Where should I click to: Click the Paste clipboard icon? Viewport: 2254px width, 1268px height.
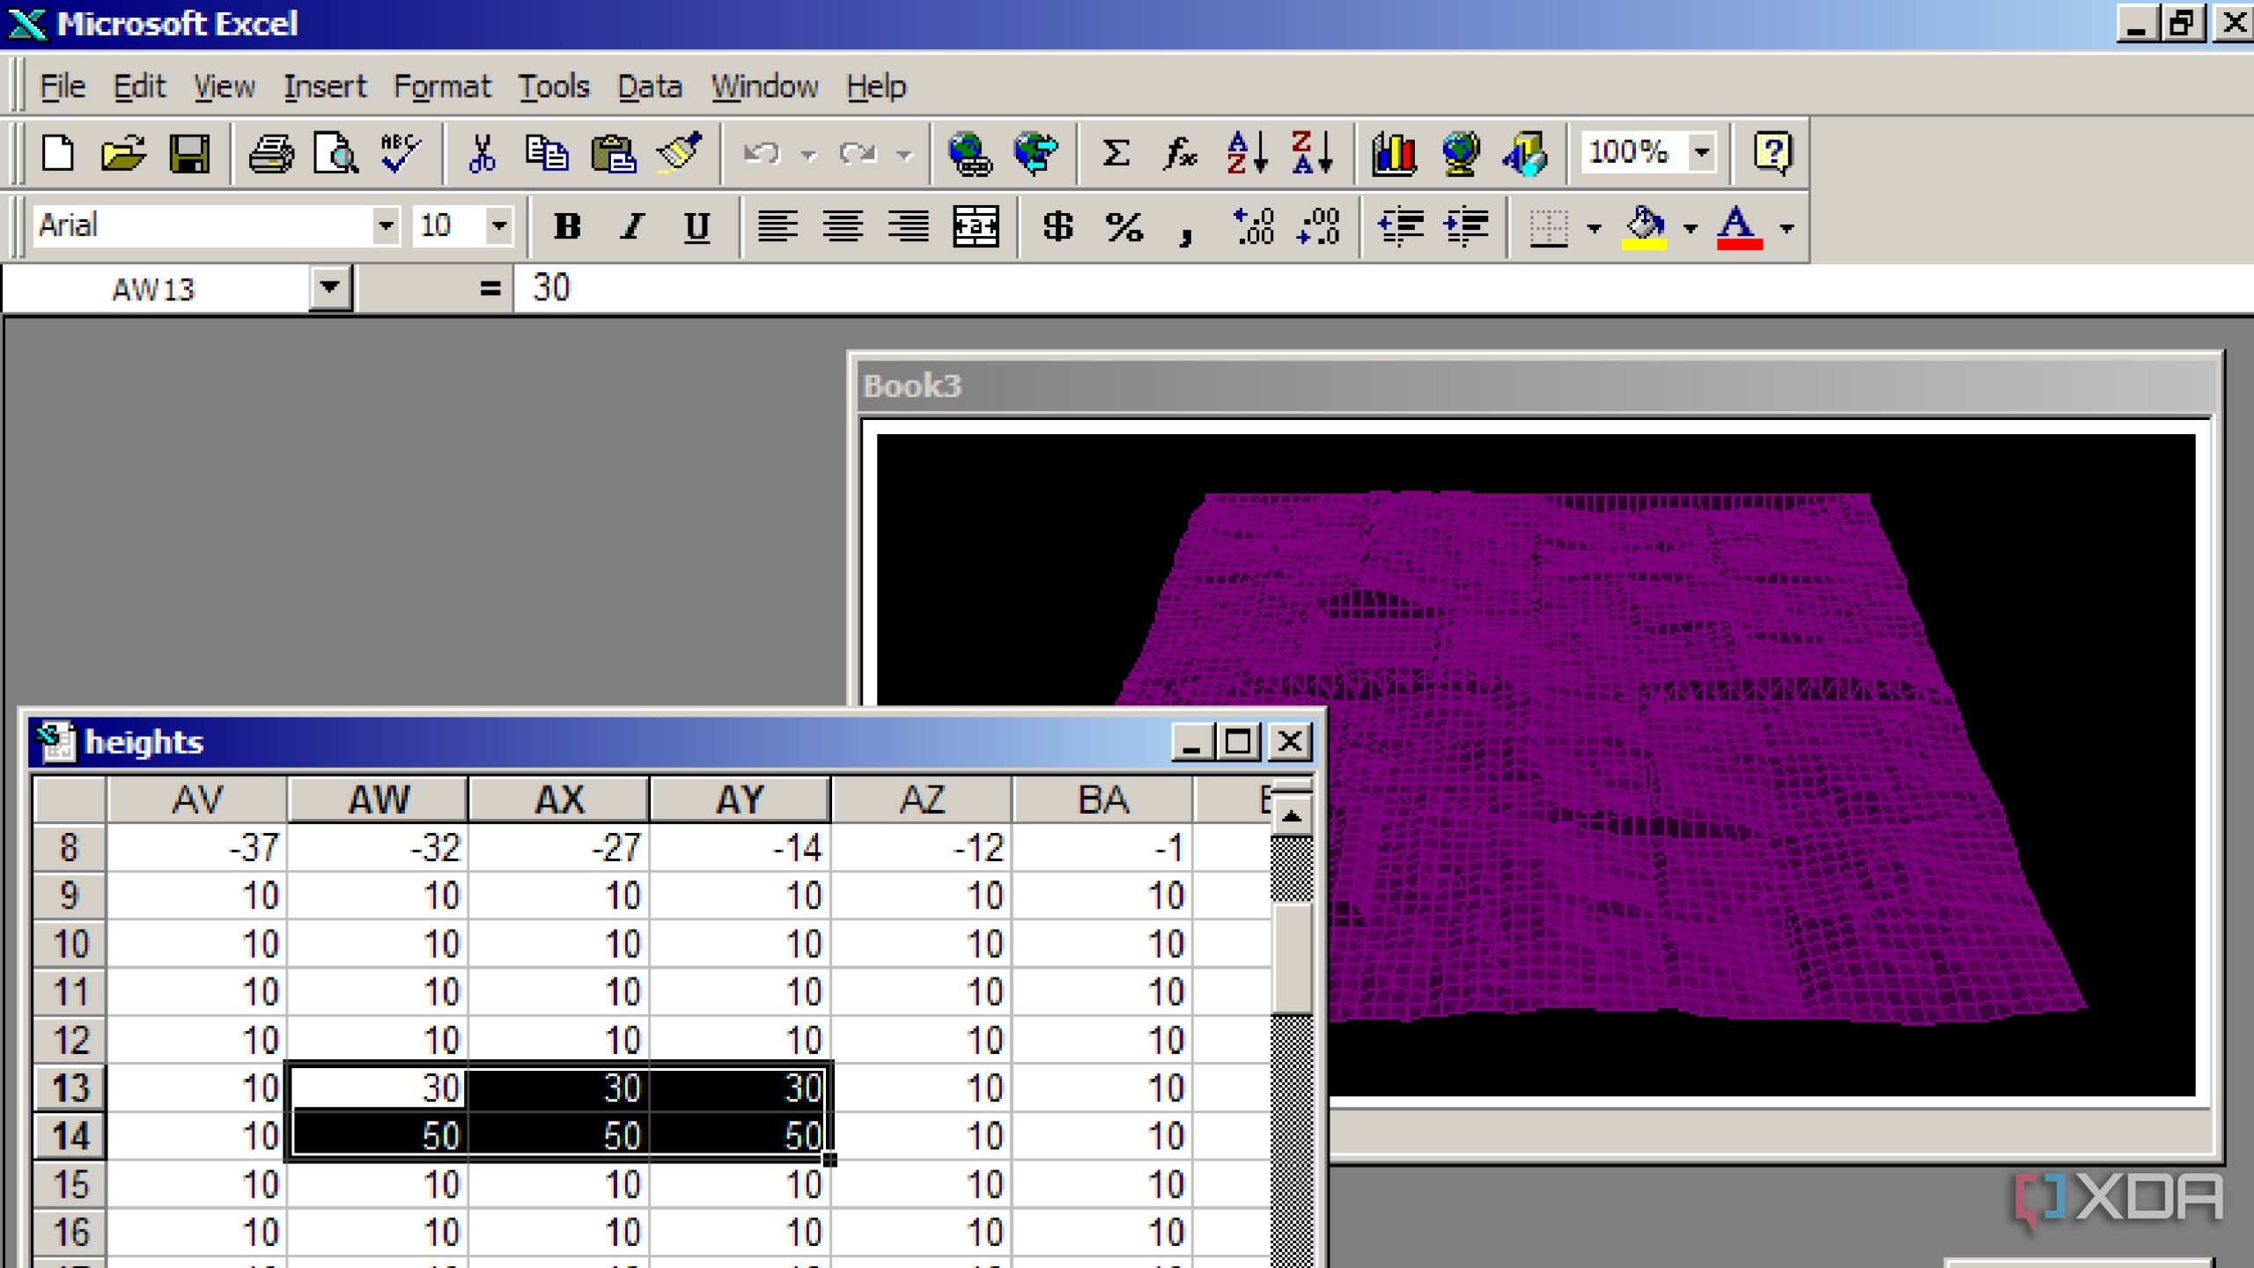click(x=613, y=154)
